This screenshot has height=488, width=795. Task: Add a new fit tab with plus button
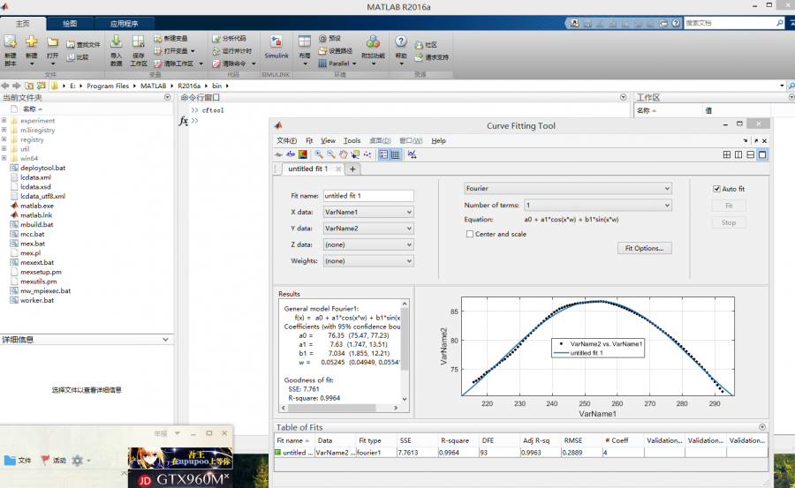352,169
